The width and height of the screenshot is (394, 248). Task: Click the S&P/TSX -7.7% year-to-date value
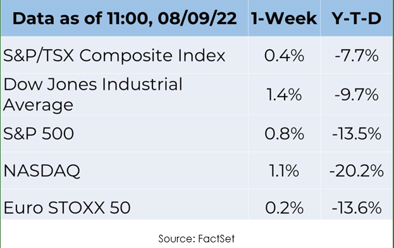[x=357, y=55]
